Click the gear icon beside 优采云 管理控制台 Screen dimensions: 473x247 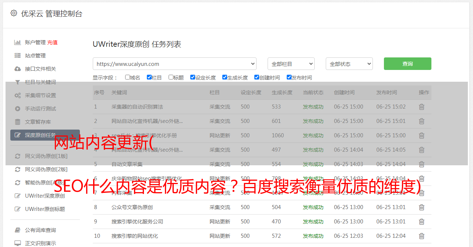[x=14, y=13]
